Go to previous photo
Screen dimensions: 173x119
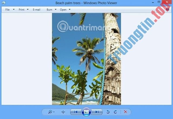click(x=76, y=112)
